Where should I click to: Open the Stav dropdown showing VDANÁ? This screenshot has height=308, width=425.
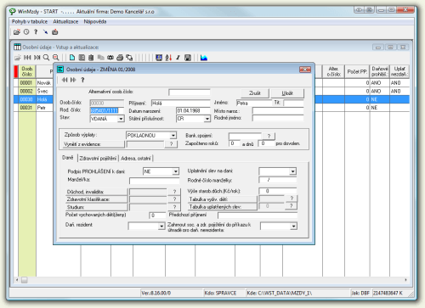121,119
